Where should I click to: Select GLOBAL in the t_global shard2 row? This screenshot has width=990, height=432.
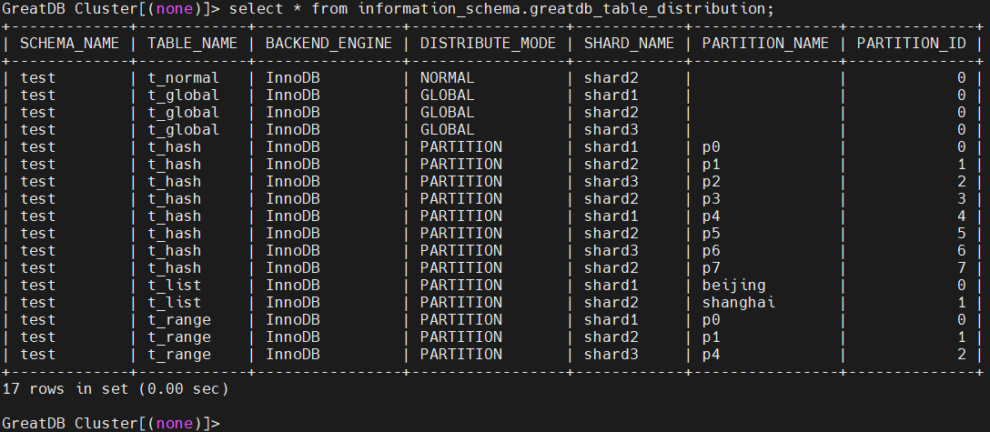tap(447, 112)
